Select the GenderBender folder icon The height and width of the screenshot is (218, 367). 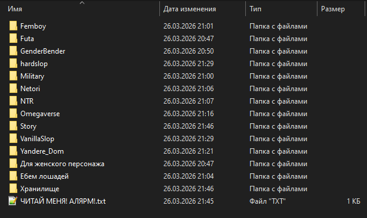point(13,51)
